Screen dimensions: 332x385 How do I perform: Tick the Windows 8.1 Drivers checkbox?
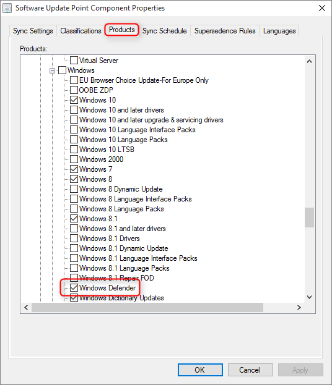(x=74, y=239)
